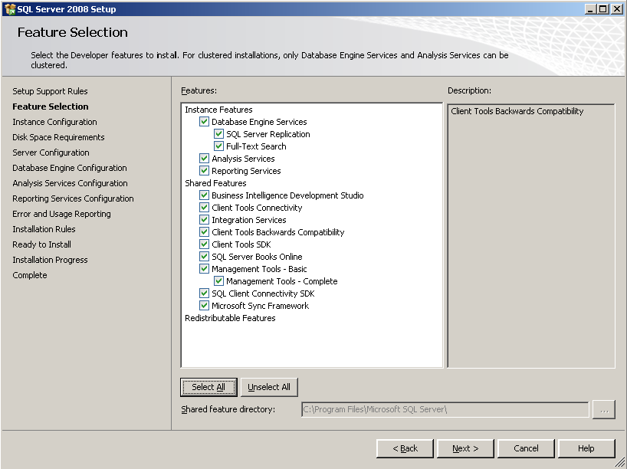The image size is (627, 469).
Task: Click the Error and Usage Reporting step
Action: tap(61, 214)
